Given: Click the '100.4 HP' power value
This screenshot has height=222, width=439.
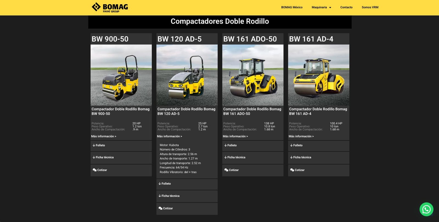Looking at the screenshot, I should pyautogui.click(x=336, y=123).
